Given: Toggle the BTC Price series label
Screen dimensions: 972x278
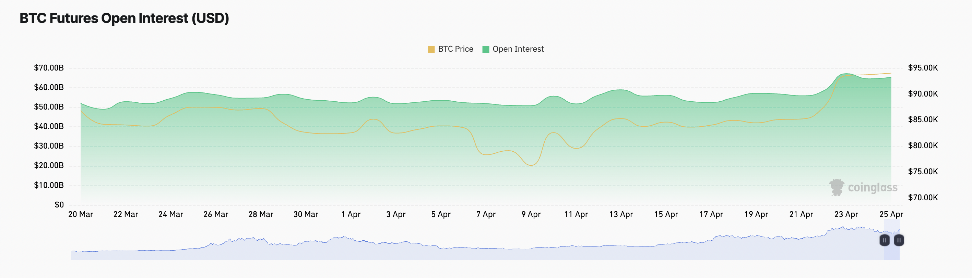Looking at the screenshot, I should point(455,49).
